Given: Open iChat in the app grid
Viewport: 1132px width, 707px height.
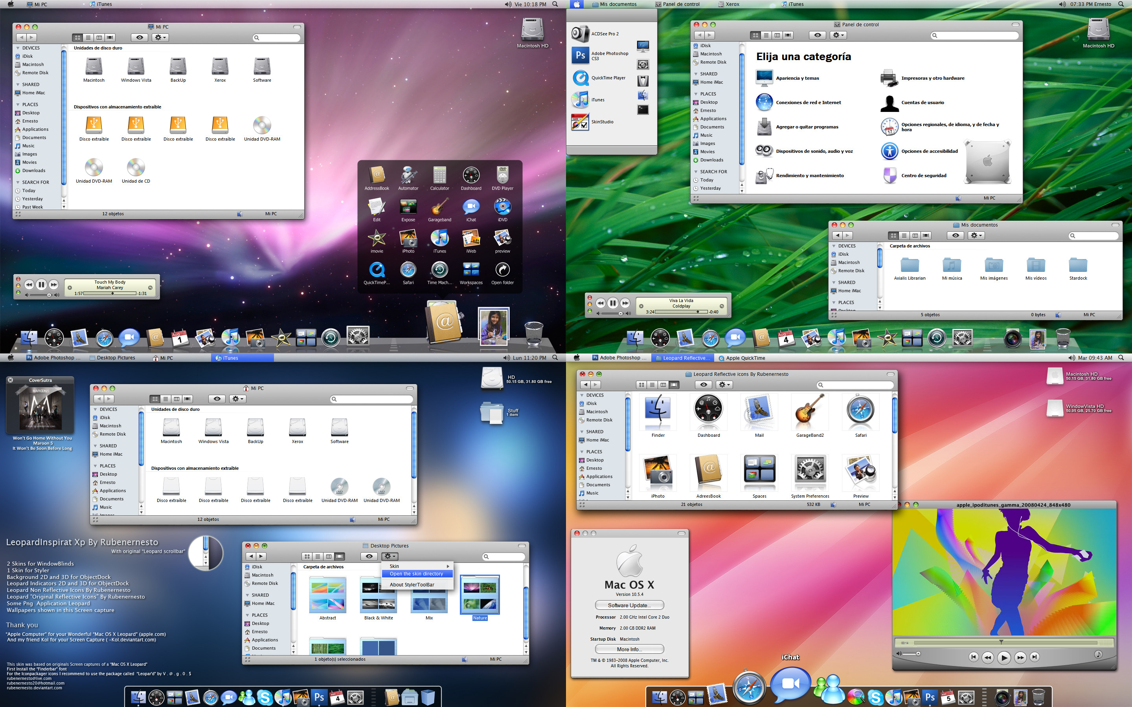Looking at the screenshot, I should click(470, 207).
